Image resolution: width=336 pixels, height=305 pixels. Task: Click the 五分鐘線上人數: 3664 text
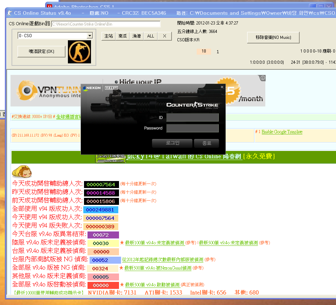coord(197,32)
